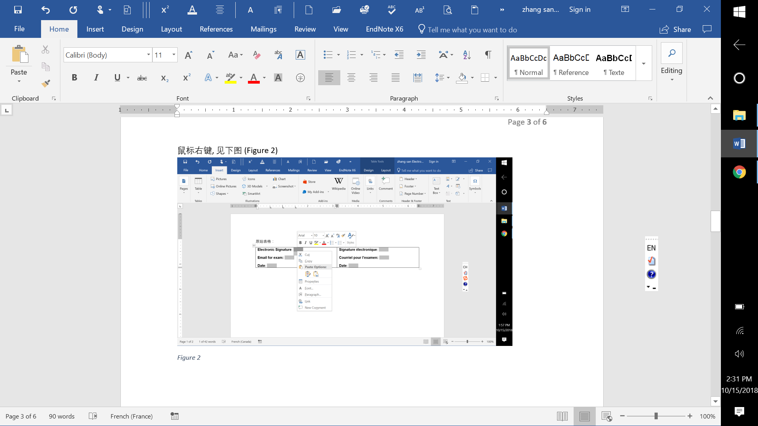758x426 pixels.
Task: Click the Sort A-Z paragraph icon
Action: click(467, 55)
